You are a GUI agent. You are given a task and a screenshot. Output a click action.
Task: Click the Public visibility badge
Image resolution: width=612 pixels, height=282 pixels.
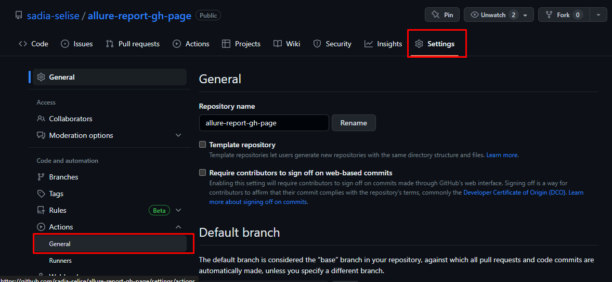pyautogui.click(x=208, y=16)
